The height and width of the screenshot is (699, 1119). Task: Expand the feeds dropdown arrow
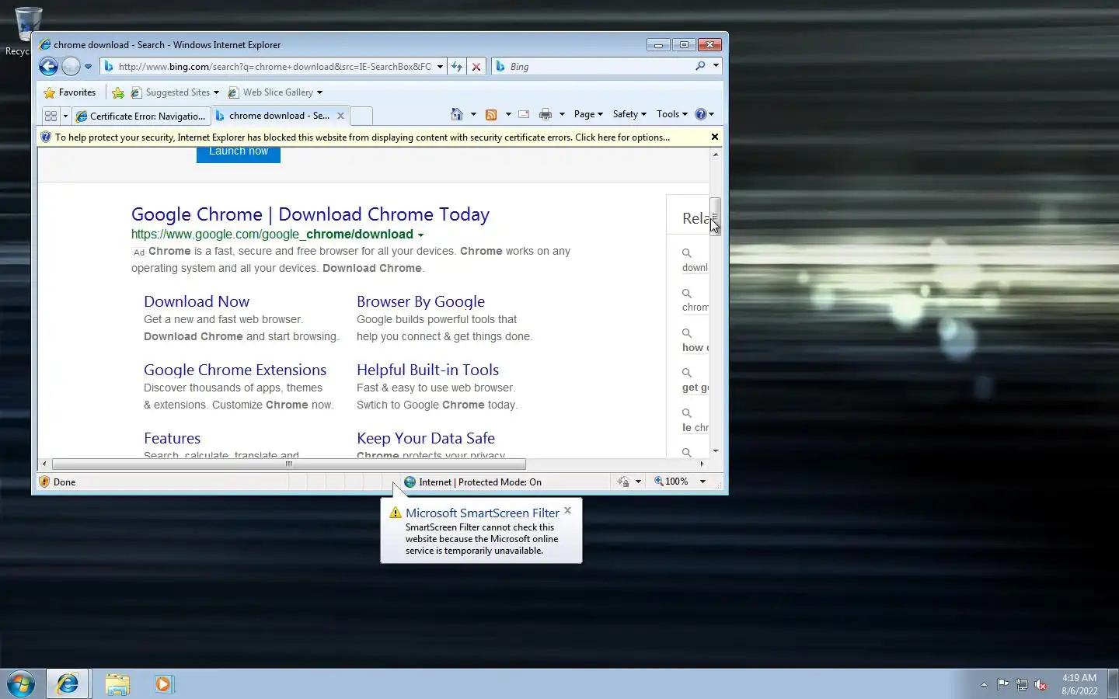point(508,114)
